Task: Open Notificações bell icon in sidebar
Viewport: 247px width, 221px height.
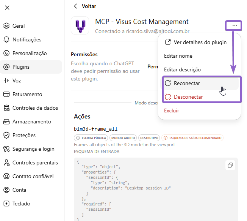Action: (x=6, y=39)
